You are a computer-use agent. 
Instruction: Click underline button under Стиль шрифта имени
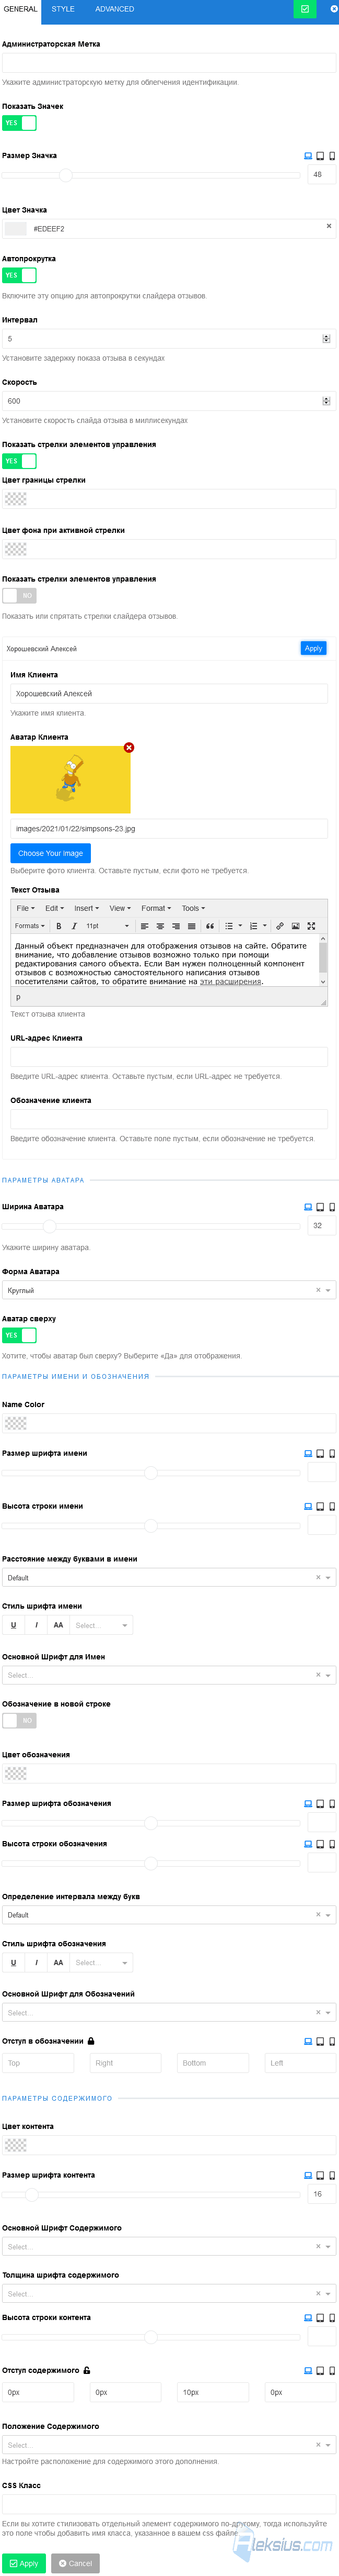click(x=13, y=1625)
